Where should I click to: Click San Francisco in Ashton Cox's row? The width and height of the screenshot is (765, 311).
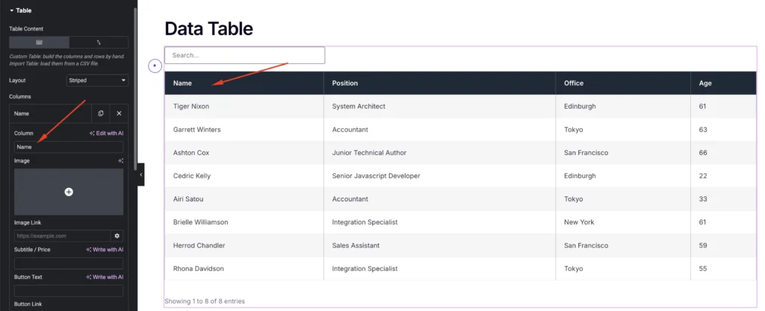(x=623, y=153)
